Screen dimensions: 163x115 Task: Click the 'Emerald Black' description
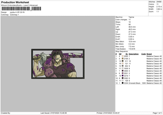tap(134, 83)
